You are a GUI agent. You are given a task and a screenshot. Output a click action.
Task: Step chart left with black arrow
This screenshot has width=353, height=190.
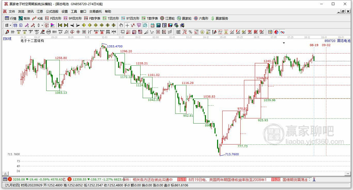72,25
